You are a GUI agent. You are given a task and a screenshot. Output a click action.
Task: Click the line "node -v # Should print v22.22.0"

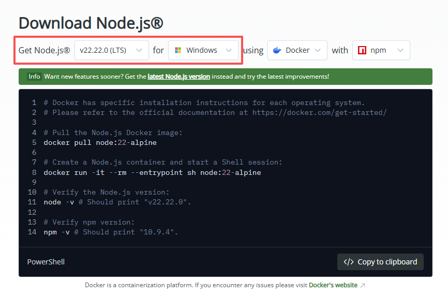point(117,202)
